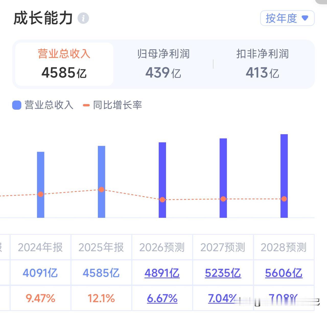
Task: Select the 2025 revenue bar in chart
Action: tap(101, 182)
